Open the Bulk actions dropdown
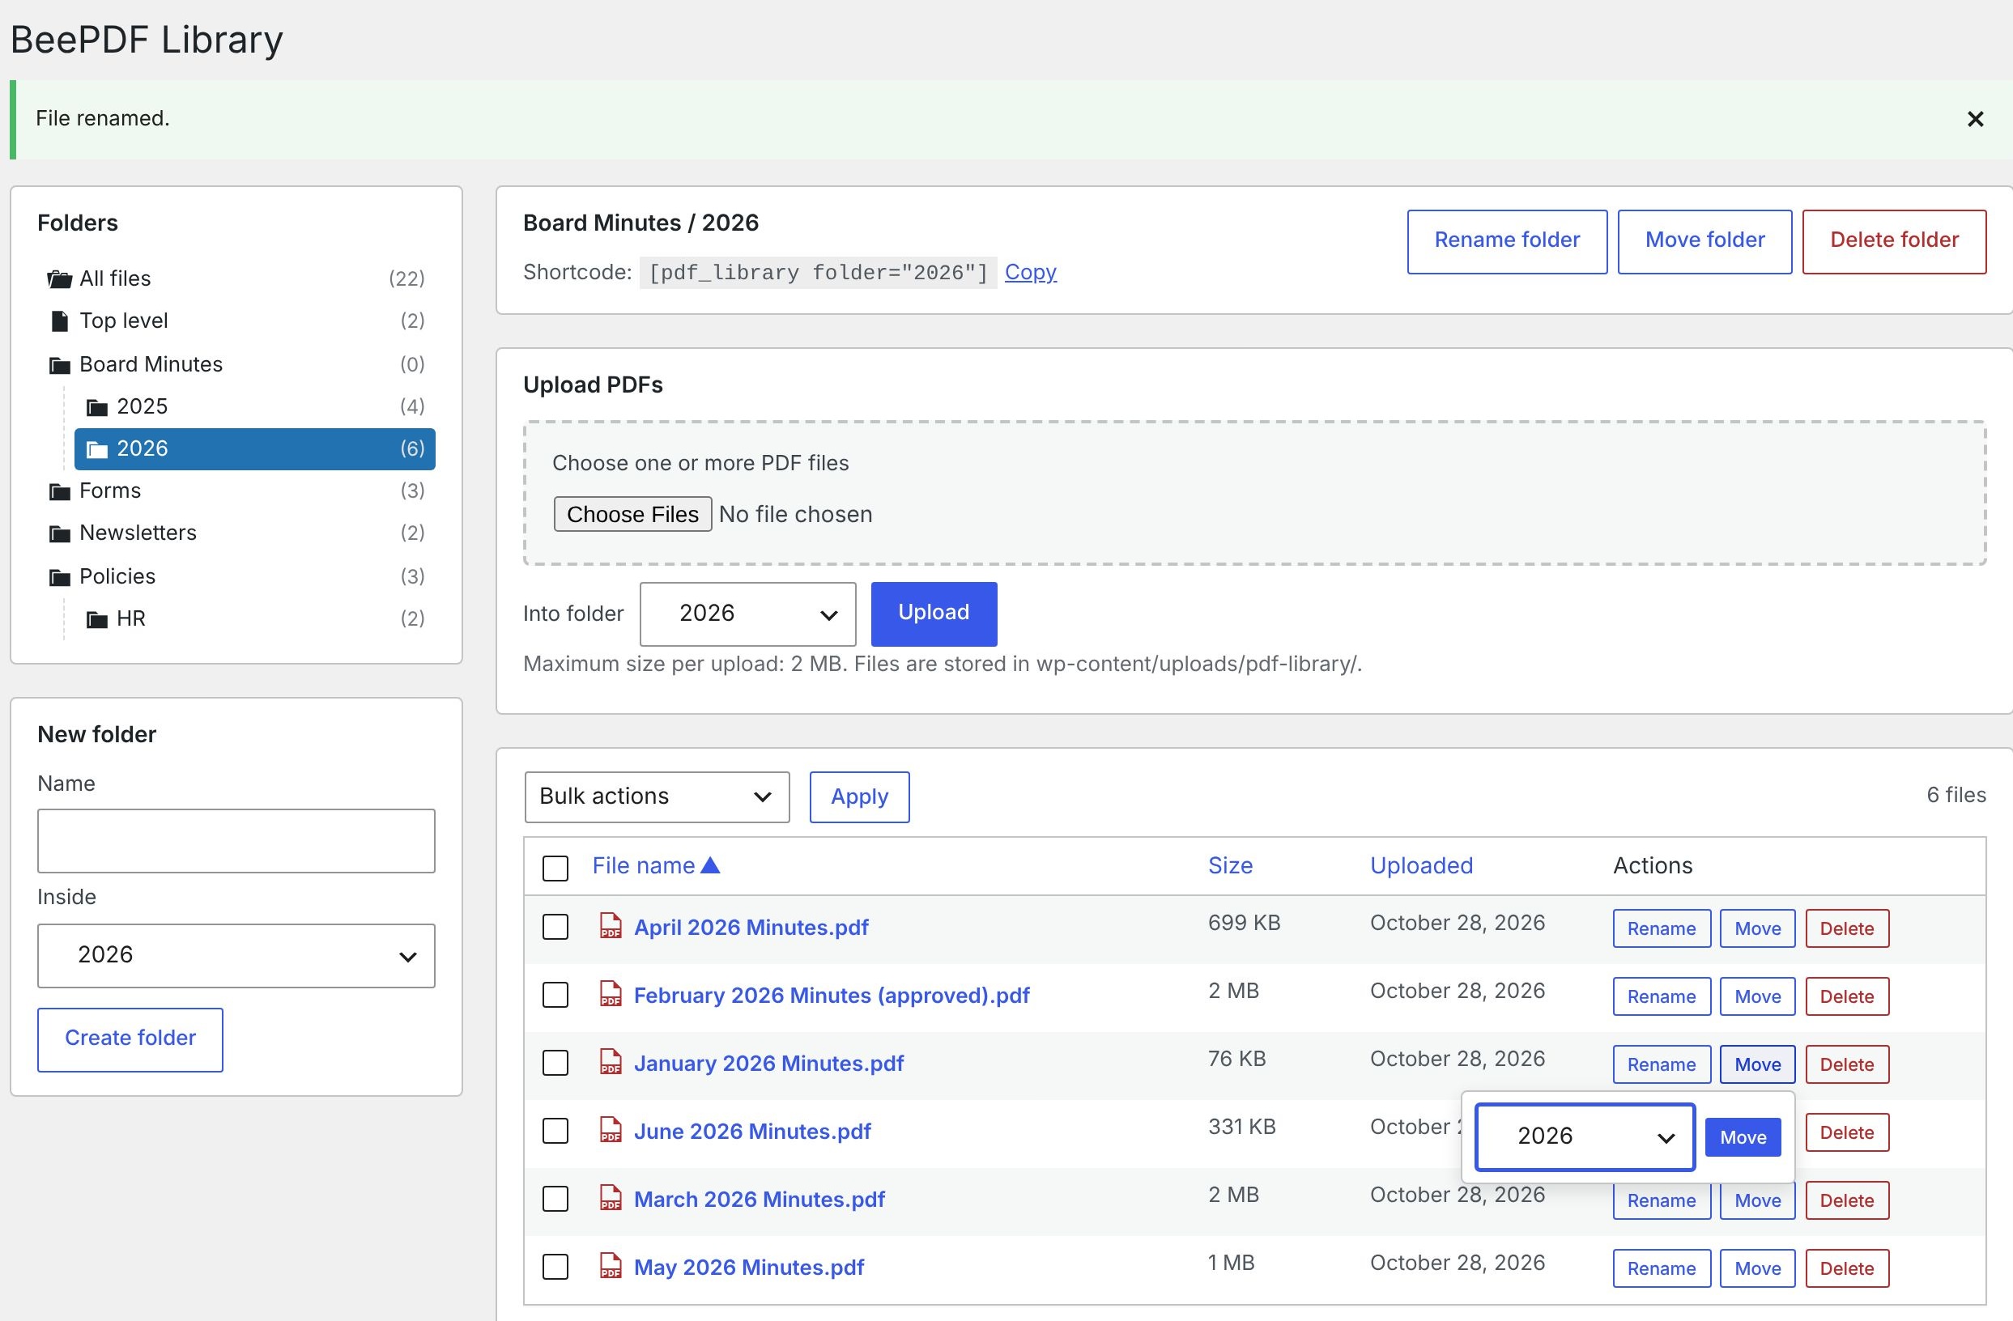2013x1321 pixels. 657,796
